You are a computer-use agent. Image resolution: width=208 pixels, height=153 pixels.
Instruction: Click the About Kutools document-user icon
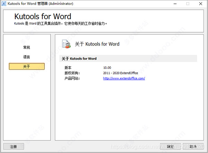66,44
